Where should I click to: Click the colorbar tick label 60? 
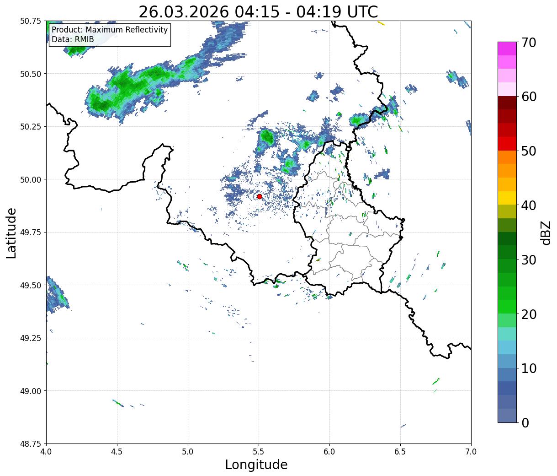[x=528, y=97]
